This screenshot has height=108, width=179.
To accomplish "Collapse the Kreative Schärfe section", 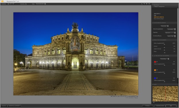I will click(153, 40).
